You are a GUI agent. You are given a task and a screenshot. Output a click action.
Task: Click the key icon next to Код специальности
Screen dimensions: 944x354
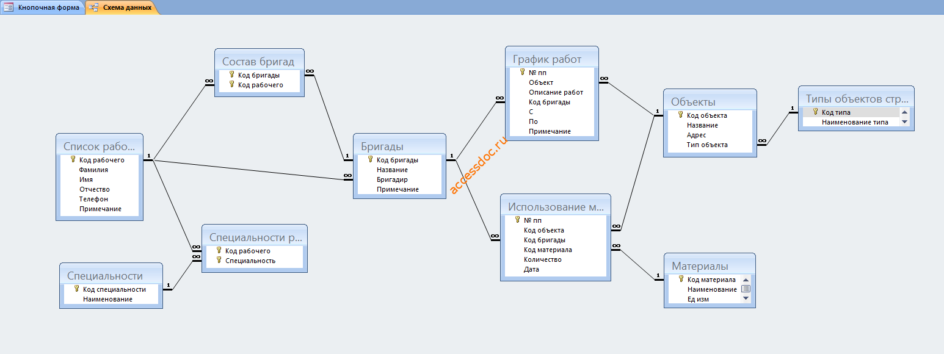[77, 289]
